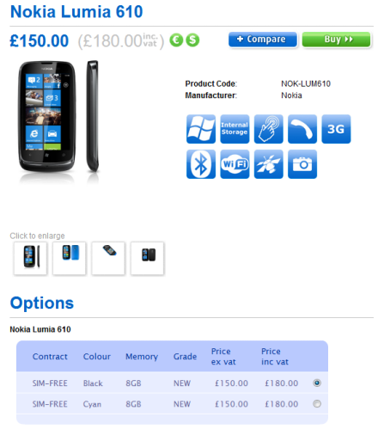The width and height of the screenshot is (384, 429).
Task: Click the Windows operating system feature icon
Action: tap(201, 129)
